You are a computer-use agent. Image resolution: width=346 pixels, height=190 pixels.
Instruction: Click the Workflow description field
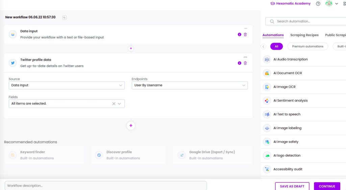tap(106, 186)
